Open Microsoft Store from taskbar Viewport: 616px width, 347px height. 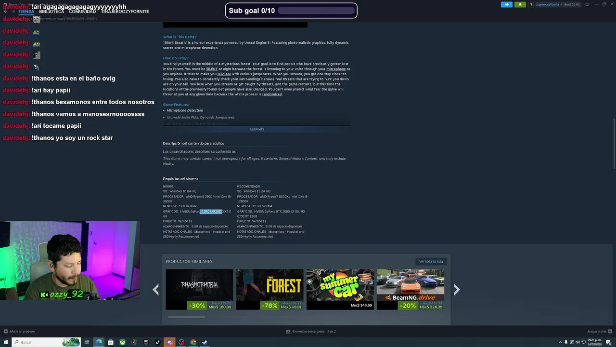110,342
